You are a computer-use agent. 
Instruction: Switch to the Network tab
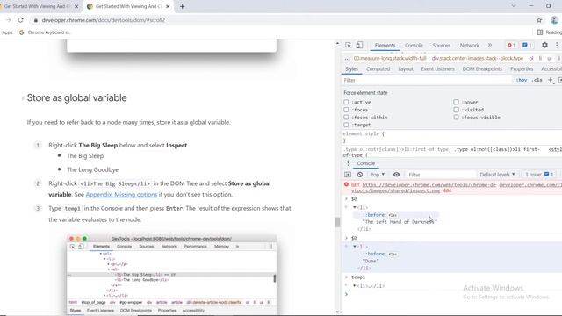pyautogui.click(x=469, y=45)
